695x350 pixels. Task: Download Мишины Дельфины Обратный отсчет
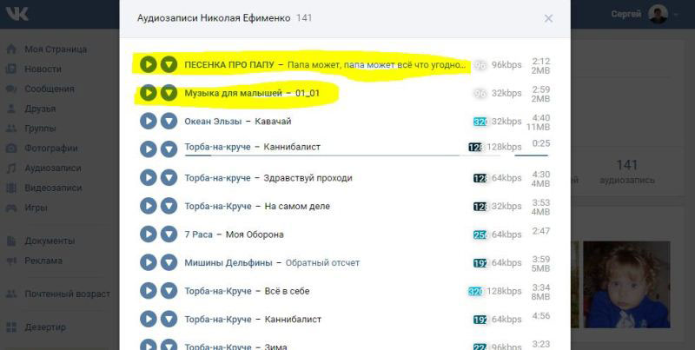click(169, 263)
